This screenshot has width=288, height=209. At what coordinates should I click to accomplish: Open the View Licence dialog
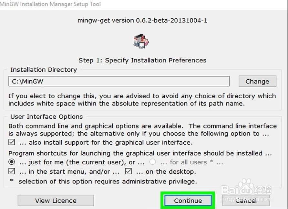(56, 200)
